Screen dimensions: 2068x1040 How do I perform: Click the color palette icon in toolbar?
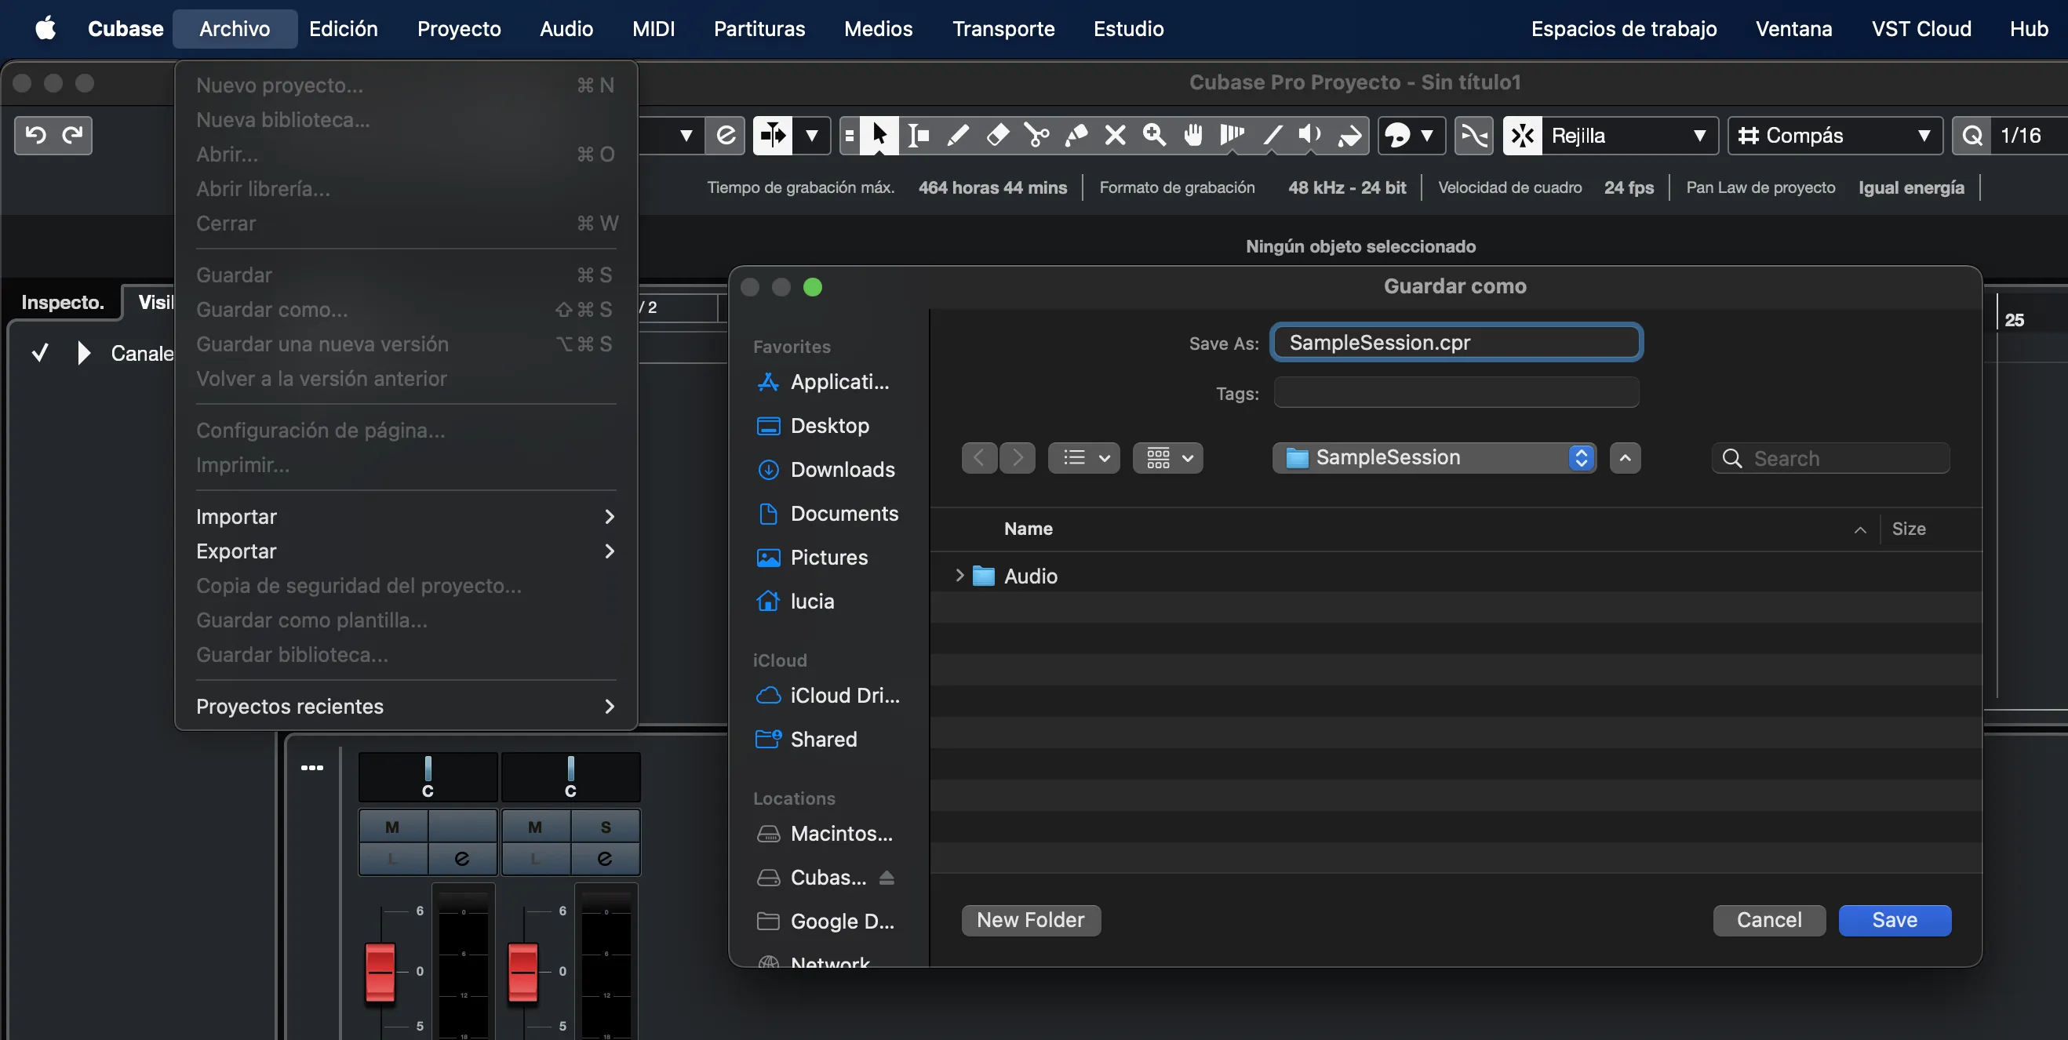[1397, 135]
